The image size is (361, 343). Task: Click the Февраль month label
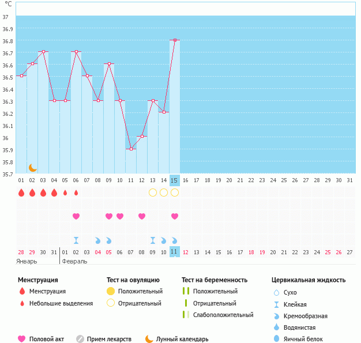coord(74,262)
